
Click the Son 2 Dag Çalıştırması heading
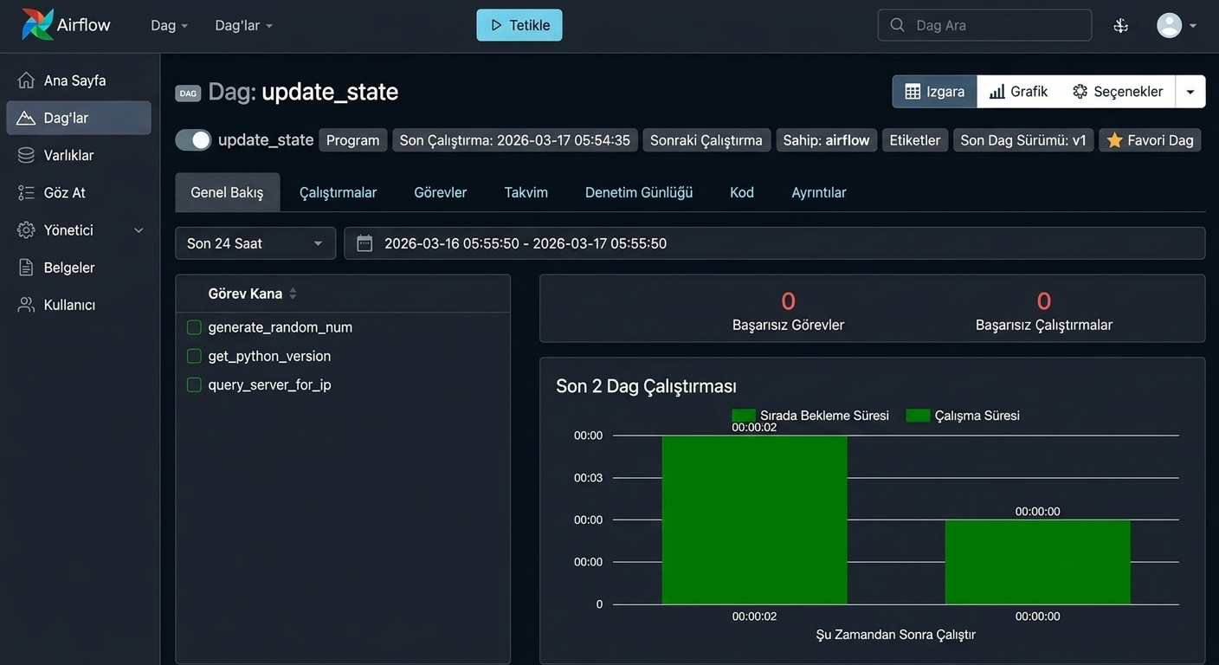646,386
